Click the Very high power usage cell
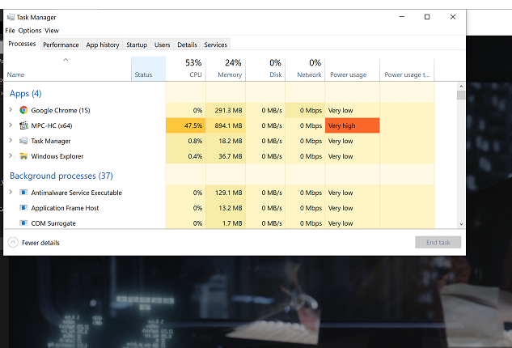Screen dimensions: 512x348 [x=353, y=125]
